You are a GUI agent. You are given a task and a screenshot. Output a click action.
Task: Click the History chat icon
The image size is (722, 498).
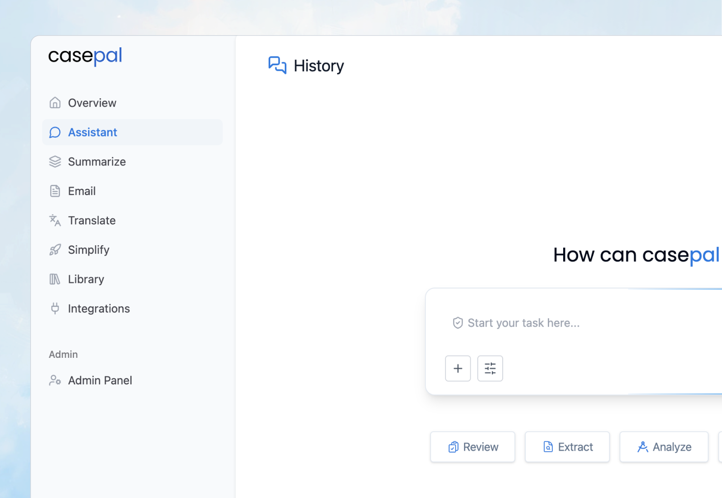(x=277, y=65)
